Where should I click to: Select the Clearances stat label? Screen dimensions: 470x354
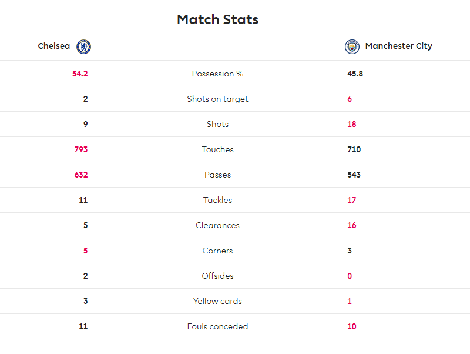coord(217,225)
